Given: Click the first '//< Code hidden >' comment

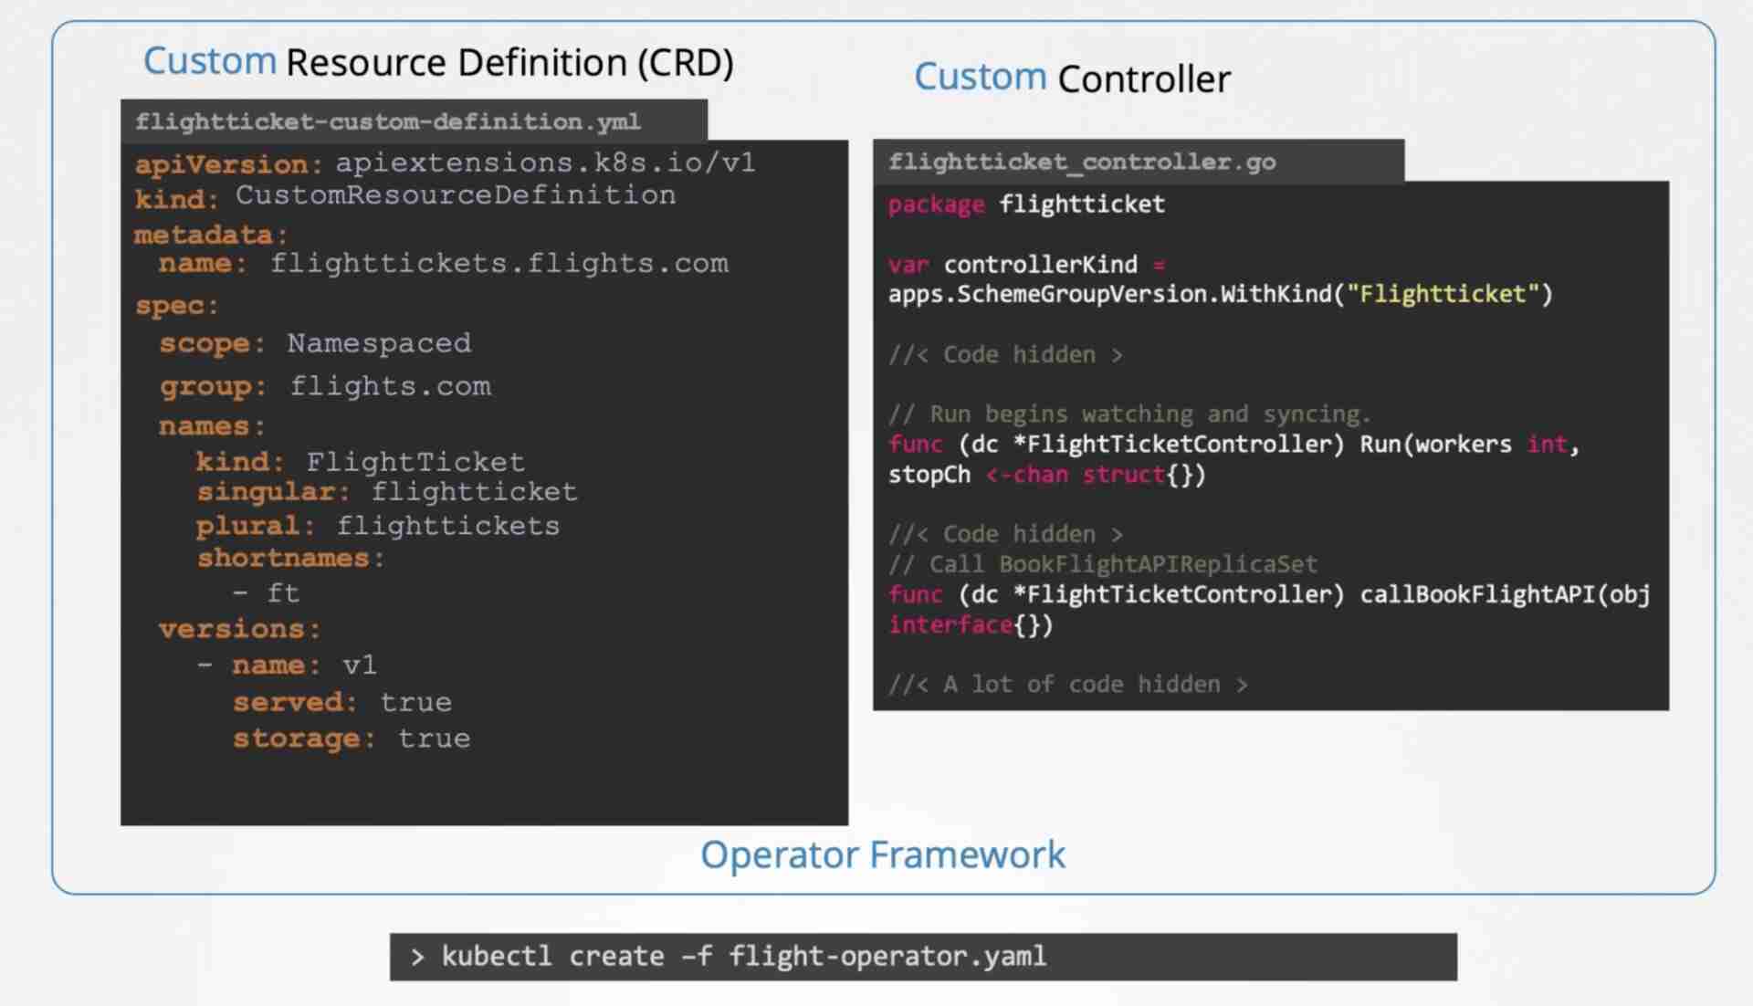Looking at the screenshot, I should [x=1005, y=354].
